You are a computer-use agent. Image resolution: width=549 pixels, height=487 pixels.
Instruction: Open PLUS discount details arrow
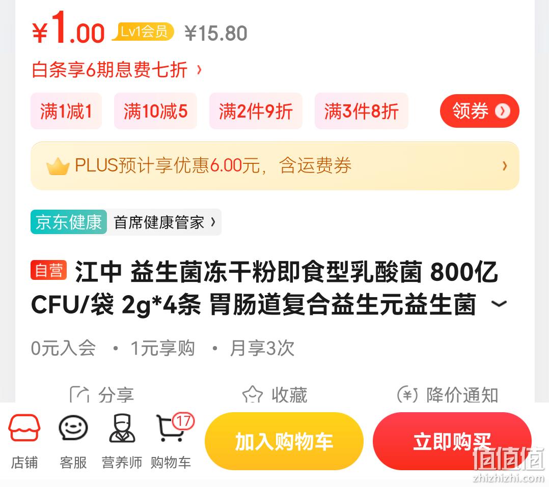pyautogui.click(x=505, y=166)
